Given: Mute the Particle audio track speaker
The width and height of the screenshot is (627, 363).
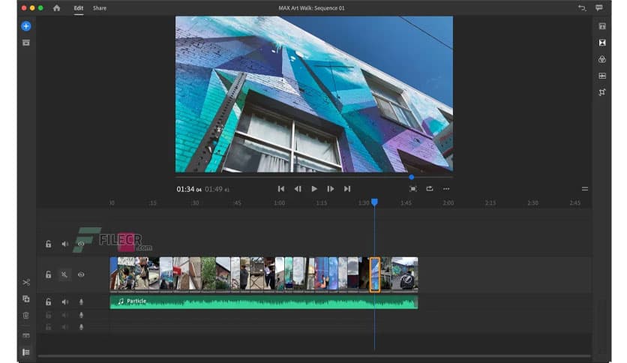Looking at the screenshot, I should pos(64,301).
